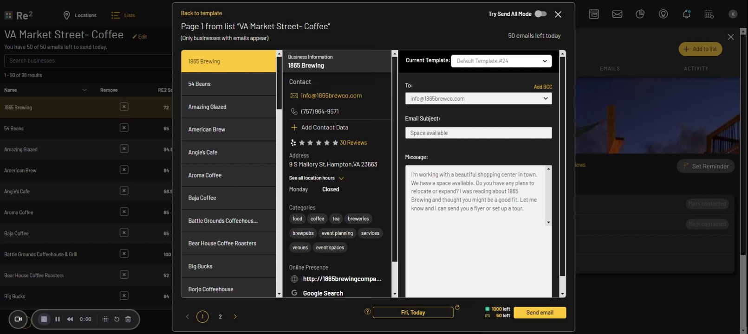
Task: Go to next page with arrow
Action: [235, 316]
